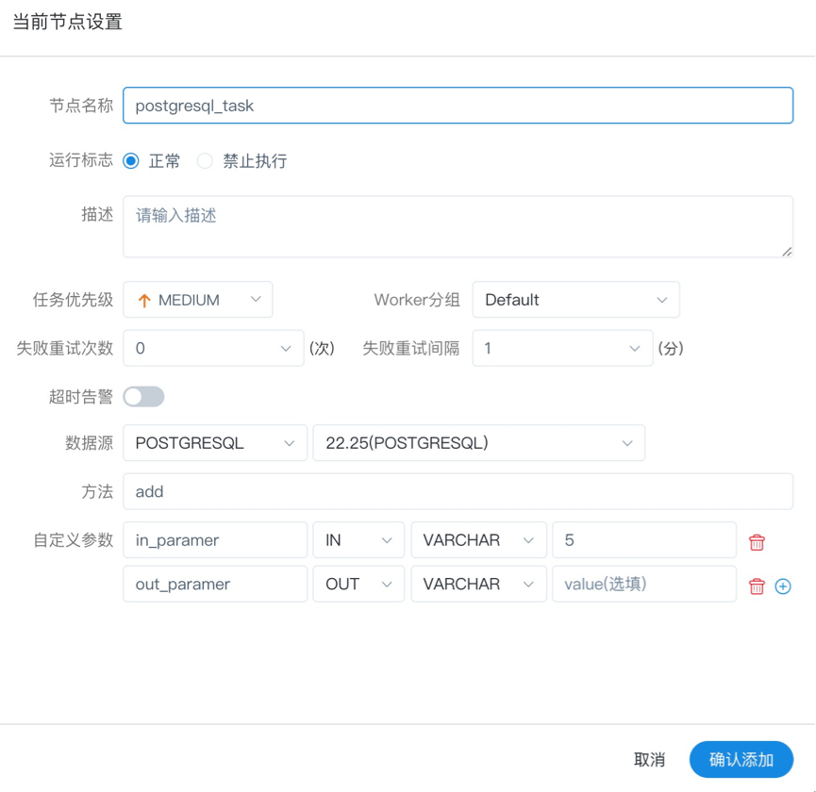
Task: Open the 失败重试次数 dropdown
Action: coord(213,349)
